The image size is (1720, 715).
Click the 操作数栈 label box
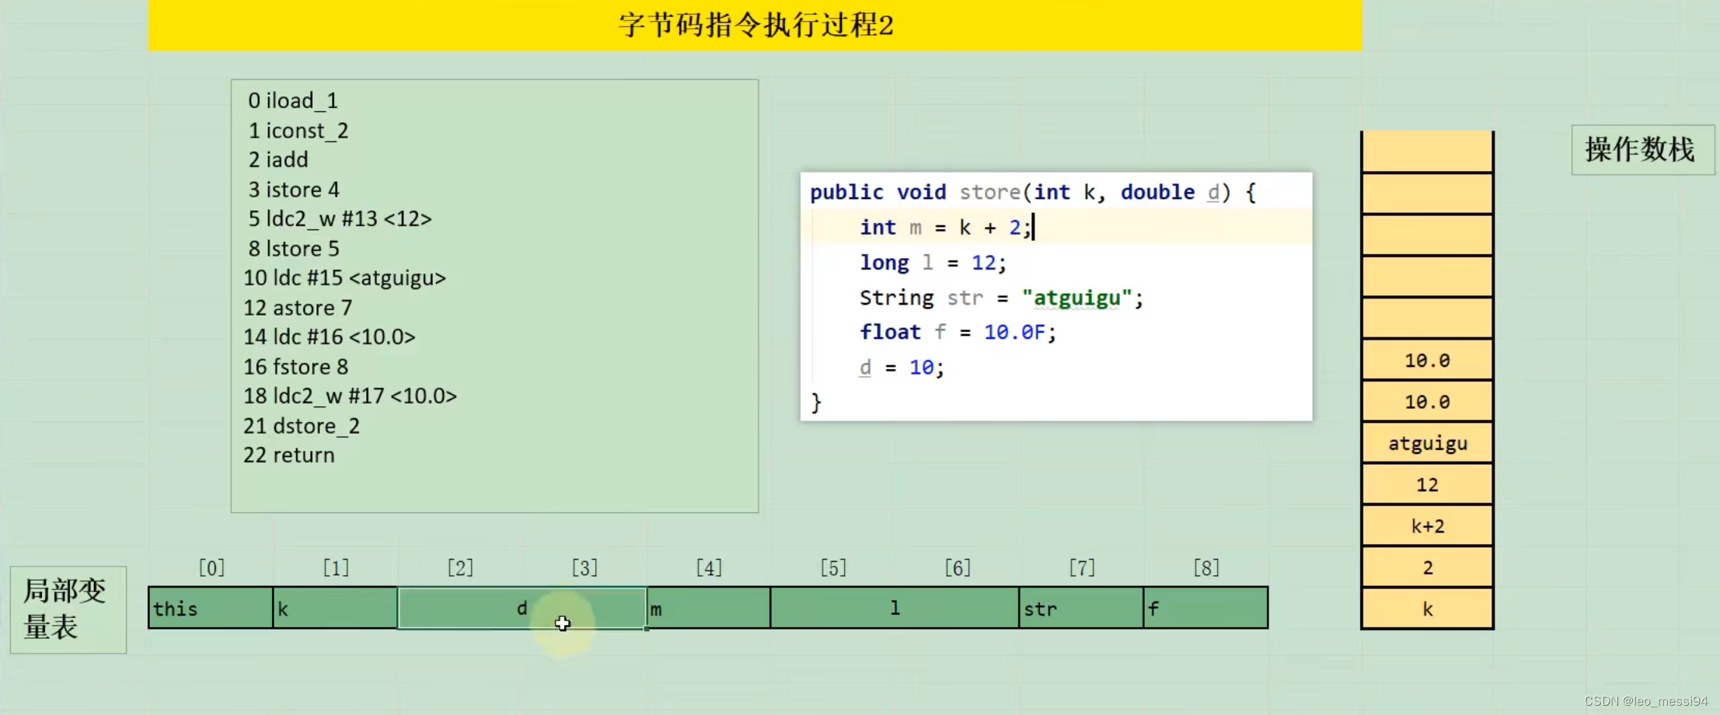(x=1642, y=150)
